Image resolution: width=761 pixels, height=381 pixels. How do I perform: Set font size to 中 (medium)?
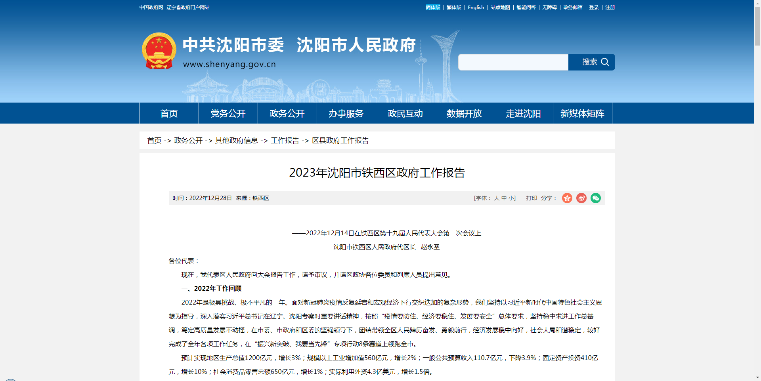point(504,198)
